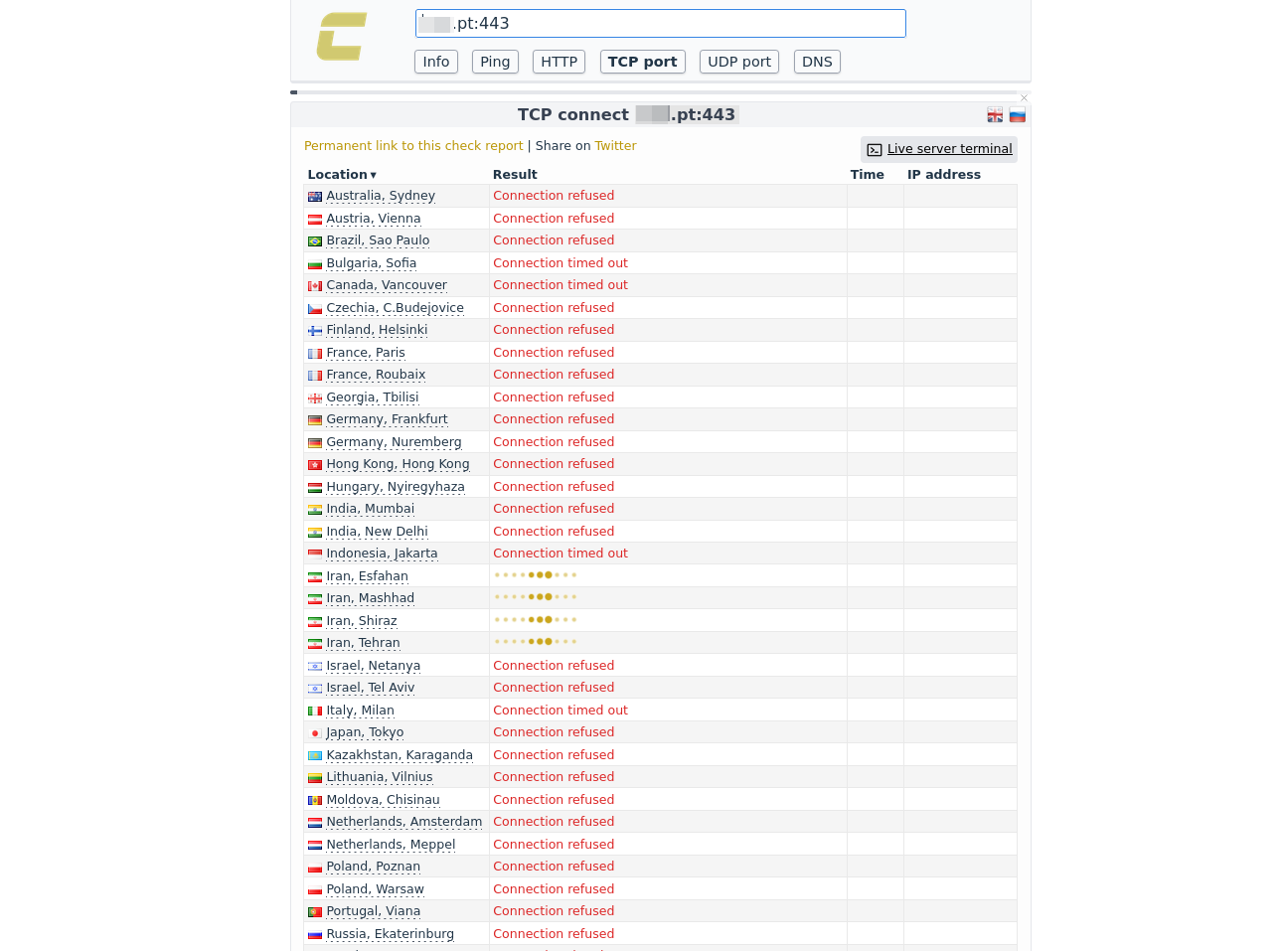Image resolution: width=1283 pixels, height=951 pixels.
Task: Click the terminal icon beside Live server terminal
Action: pyautogui.click(x=875, y=150)
